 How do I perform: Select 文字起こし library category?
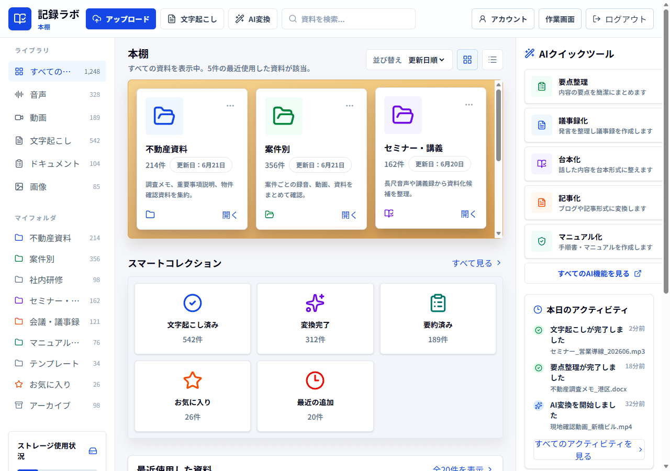point(57,141)
